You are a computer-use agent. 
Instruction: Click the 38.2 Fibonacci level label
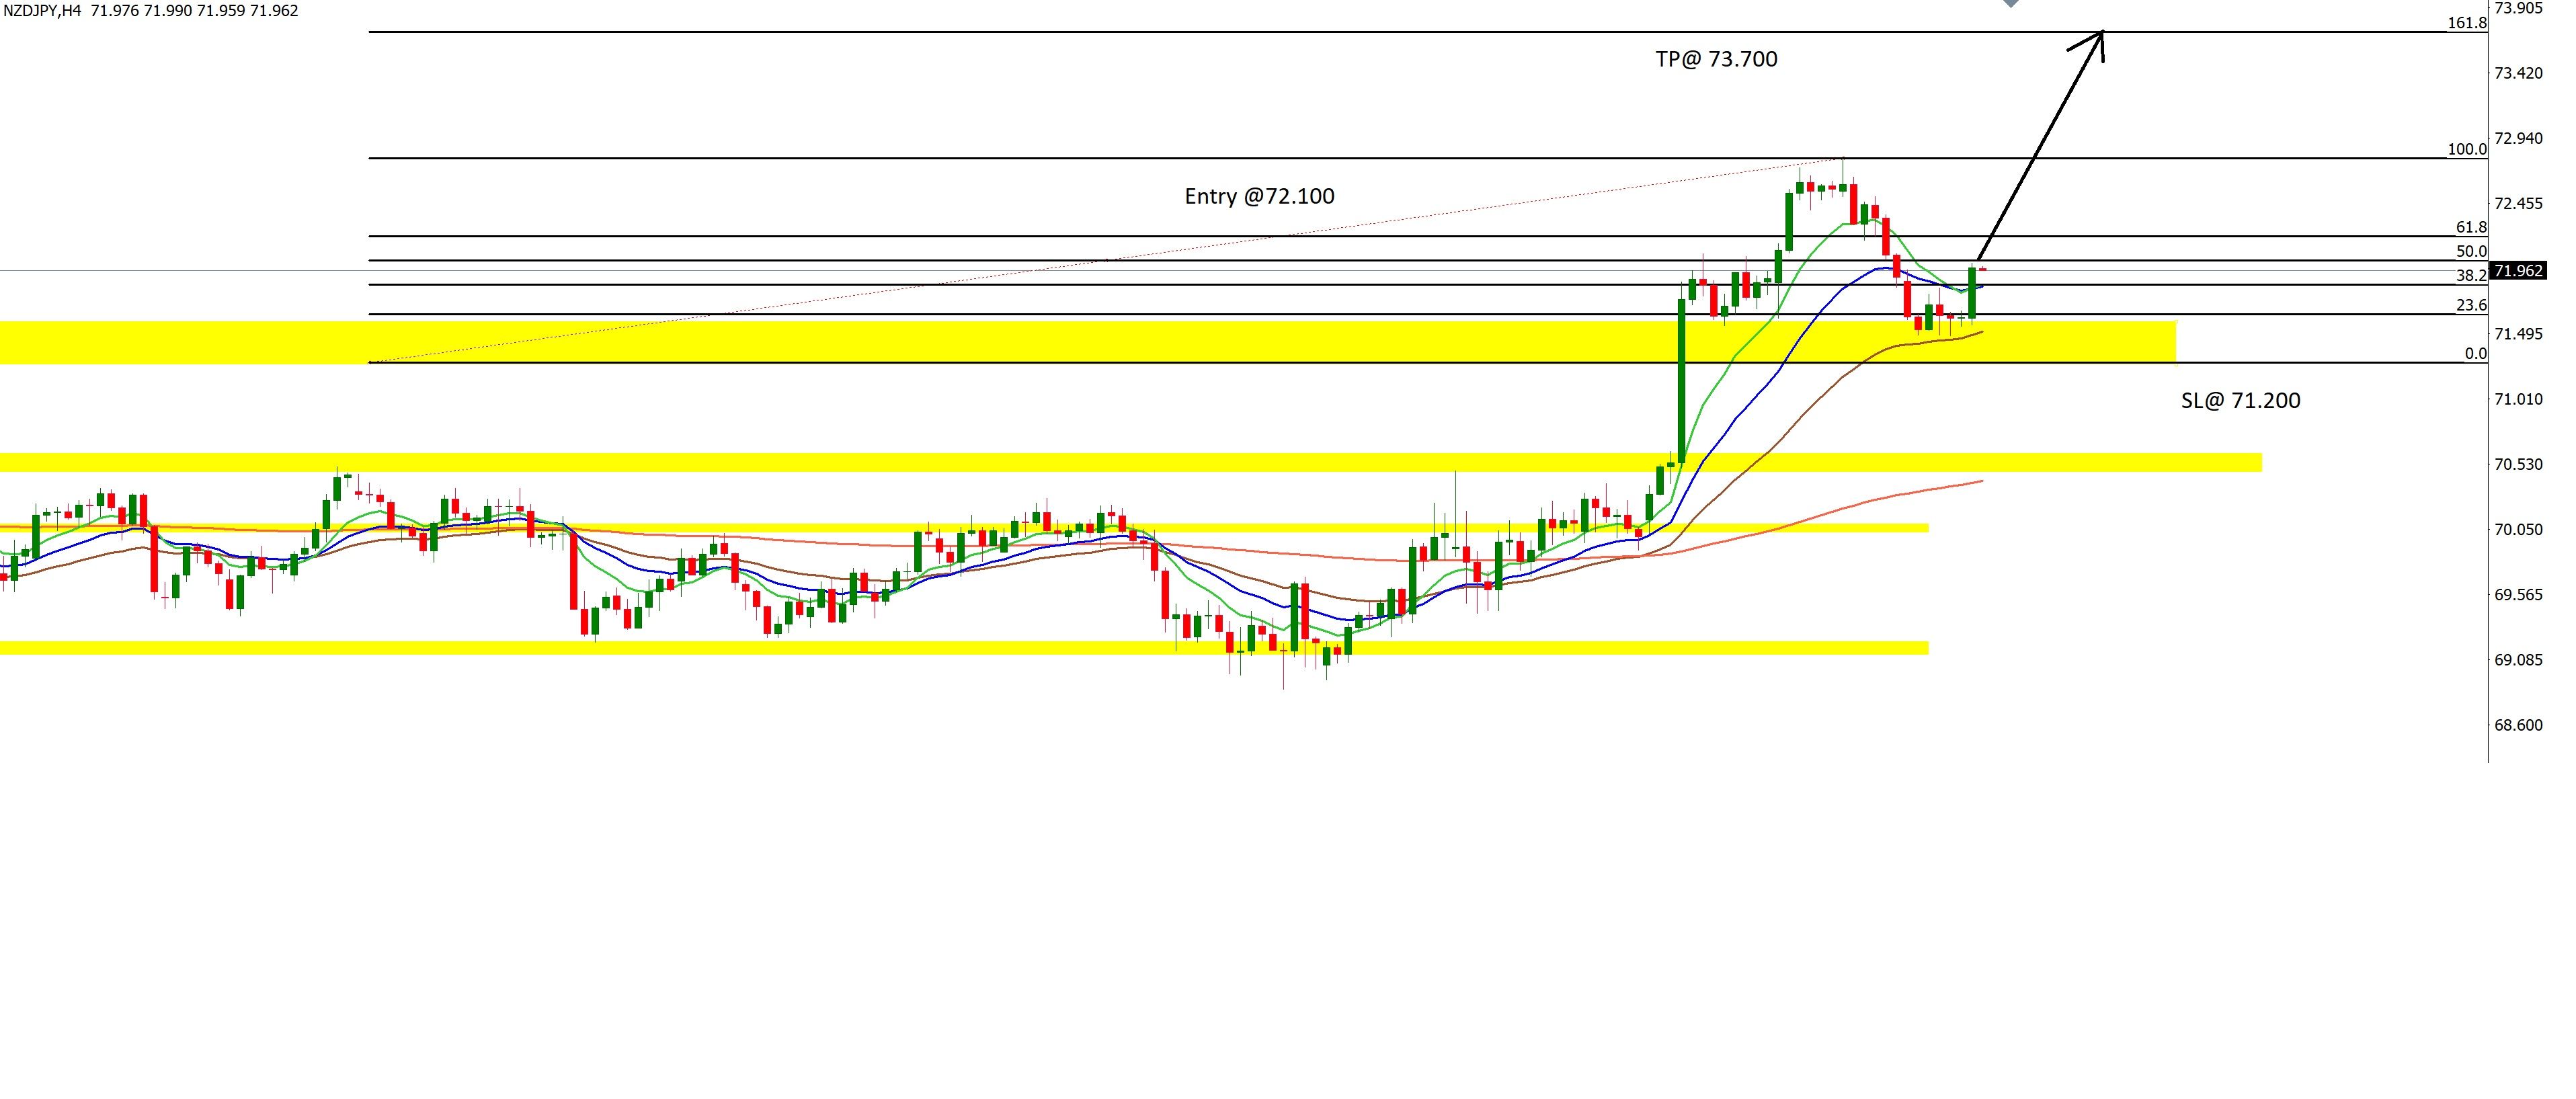[x=2471, y=276]
